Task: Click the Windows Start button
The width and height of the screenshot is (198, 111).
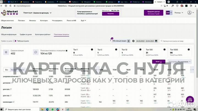Action: point(2,109)
